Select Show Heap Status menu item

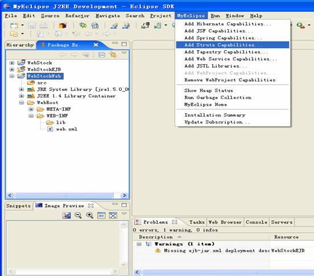[x=233, y=90]
